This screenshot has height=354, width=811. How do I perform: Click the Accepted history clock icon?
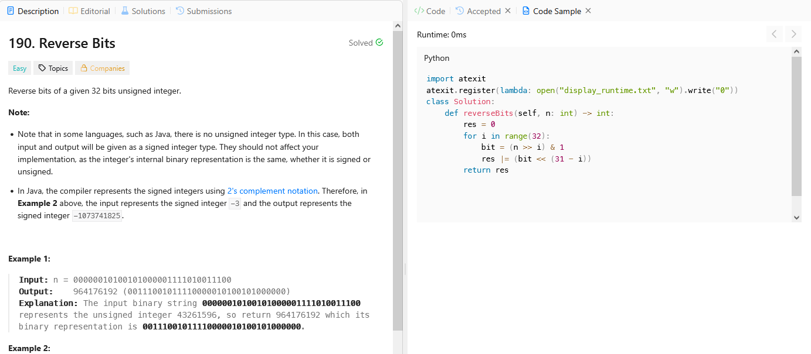point(460,11)
